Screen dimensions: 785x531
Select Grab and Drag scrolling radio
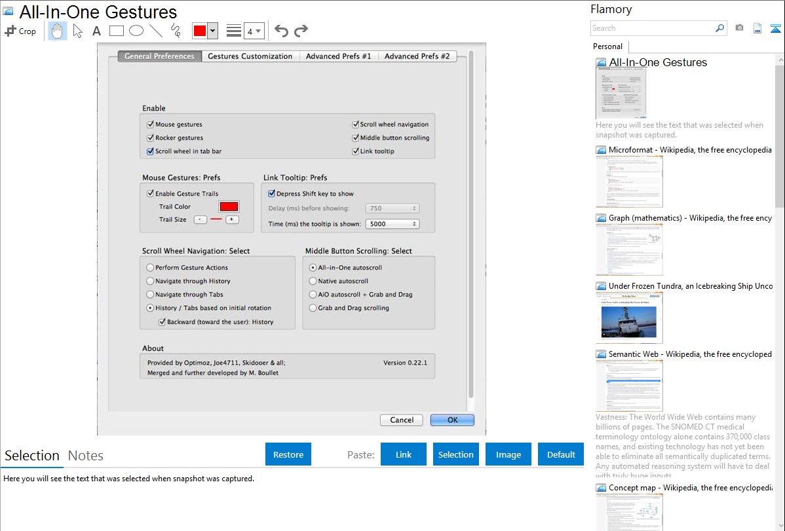tap(313, 308)
